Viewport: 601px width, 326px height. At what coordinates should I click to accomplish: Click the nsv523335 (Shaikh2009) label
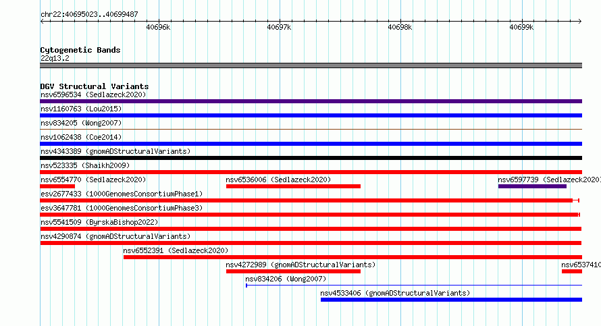[85, 165]
